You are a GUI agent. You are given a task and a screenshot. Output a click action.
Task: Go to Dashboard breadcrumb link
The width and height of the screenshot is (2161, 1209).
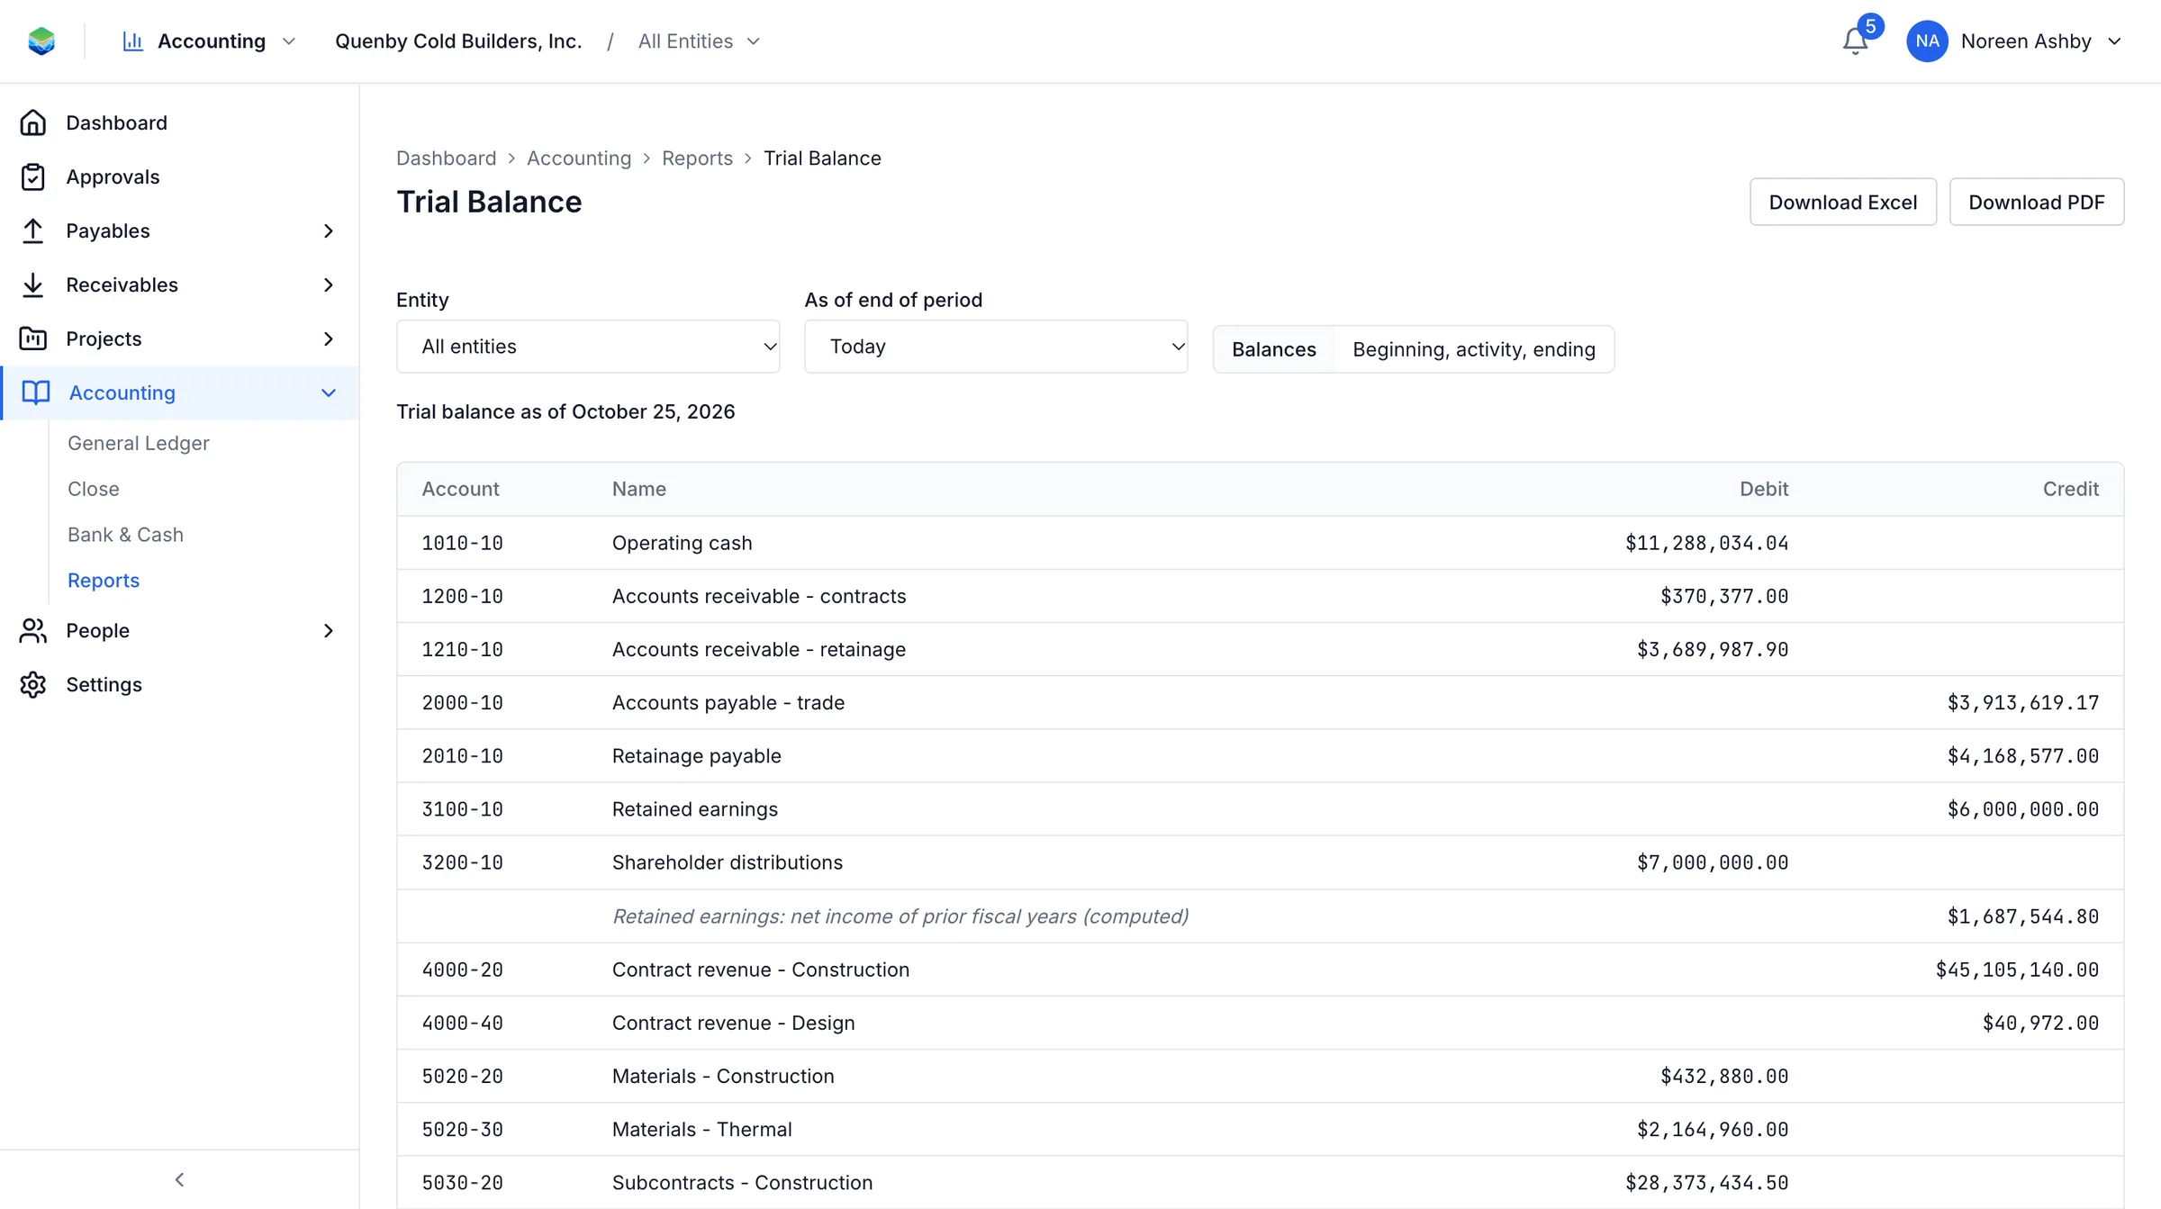(446, 158)
